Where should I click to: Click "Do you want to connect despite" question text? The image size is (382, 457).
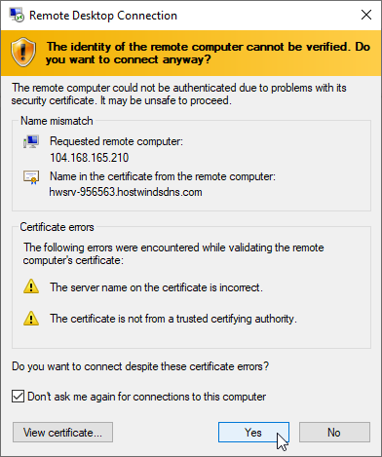140,366
